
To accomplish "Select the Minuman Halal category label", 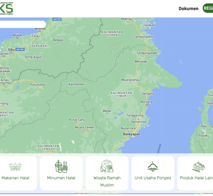I will click(61, 178).
